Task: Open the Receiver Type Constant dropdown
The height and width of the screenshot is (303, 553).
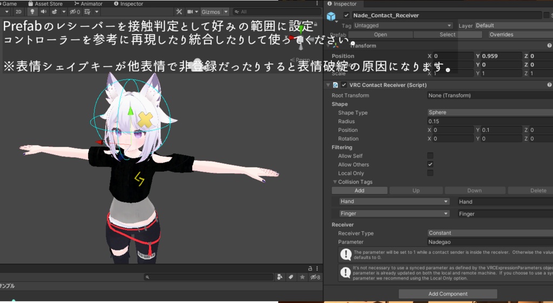Action: pos(490,233)
